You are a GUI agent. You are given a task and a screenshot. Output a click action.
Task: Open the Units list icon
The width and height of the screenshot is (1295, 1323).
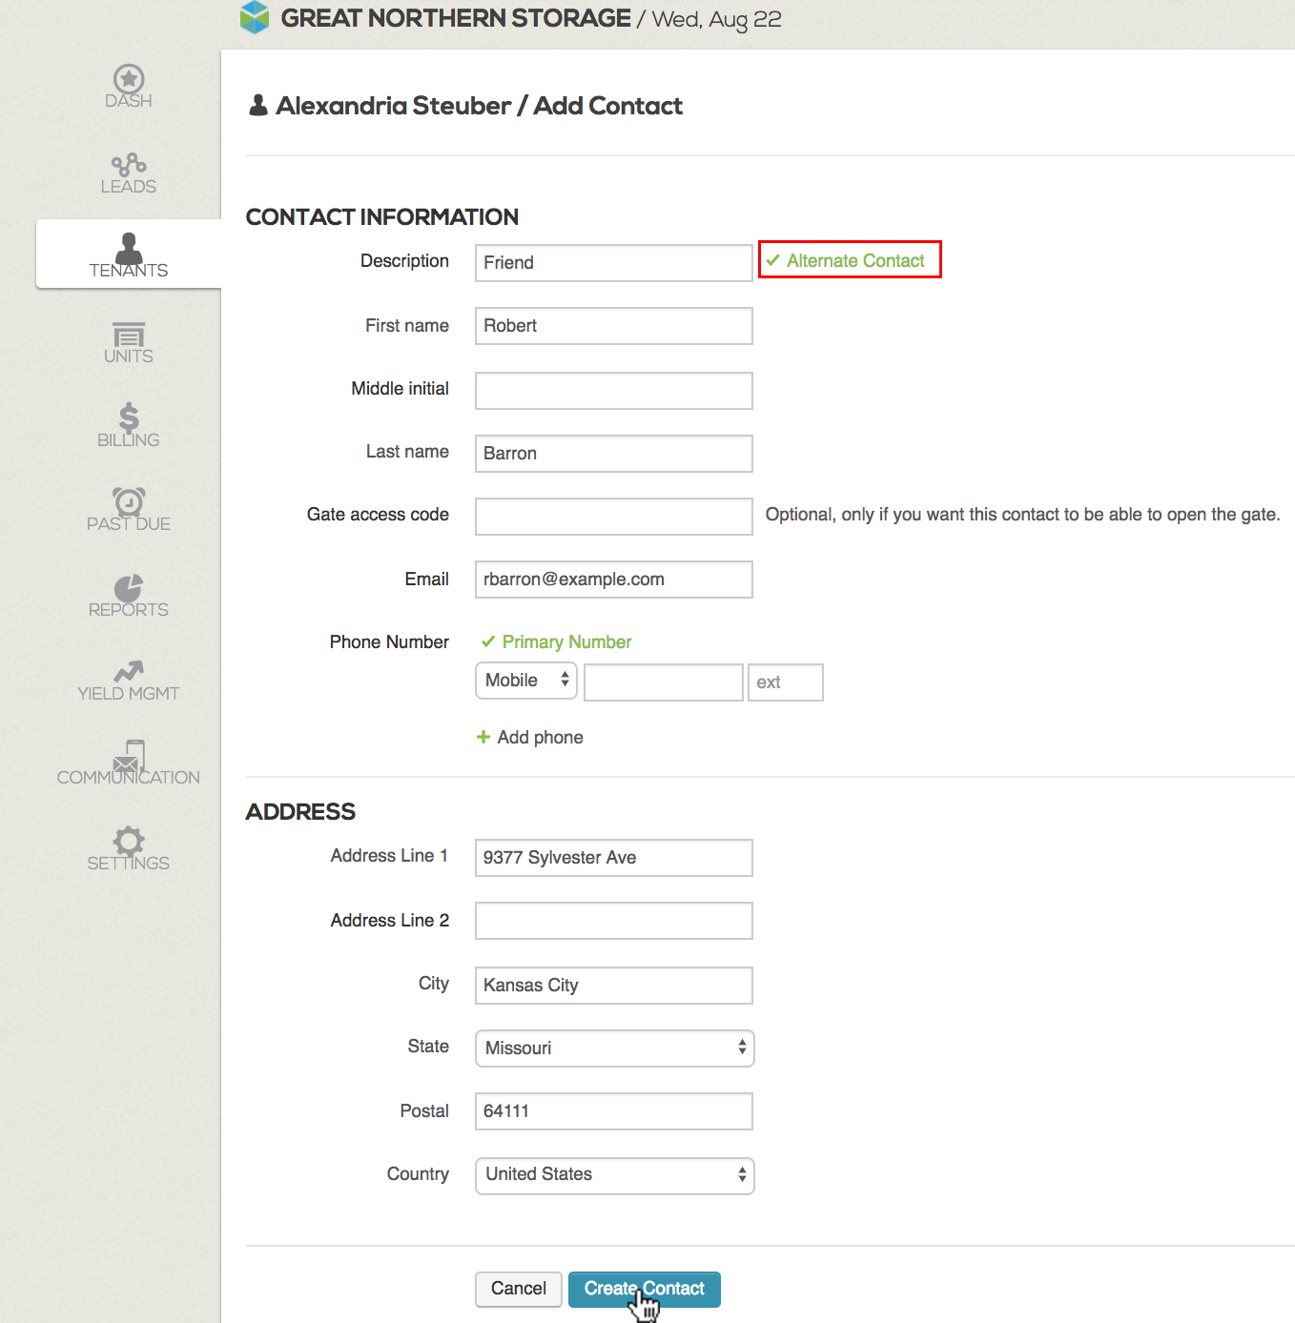[x=129, y=335]
